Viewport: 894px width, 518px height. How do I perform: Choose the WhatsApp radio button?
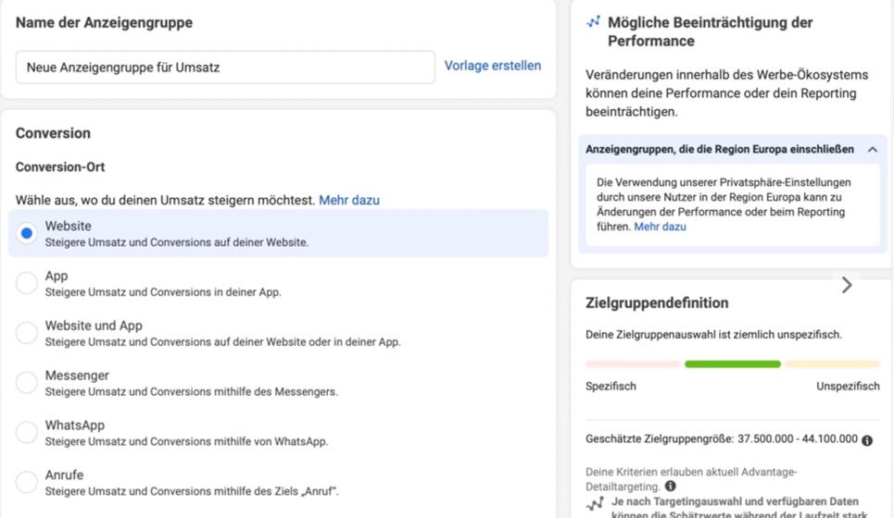[x=27, y=433]
